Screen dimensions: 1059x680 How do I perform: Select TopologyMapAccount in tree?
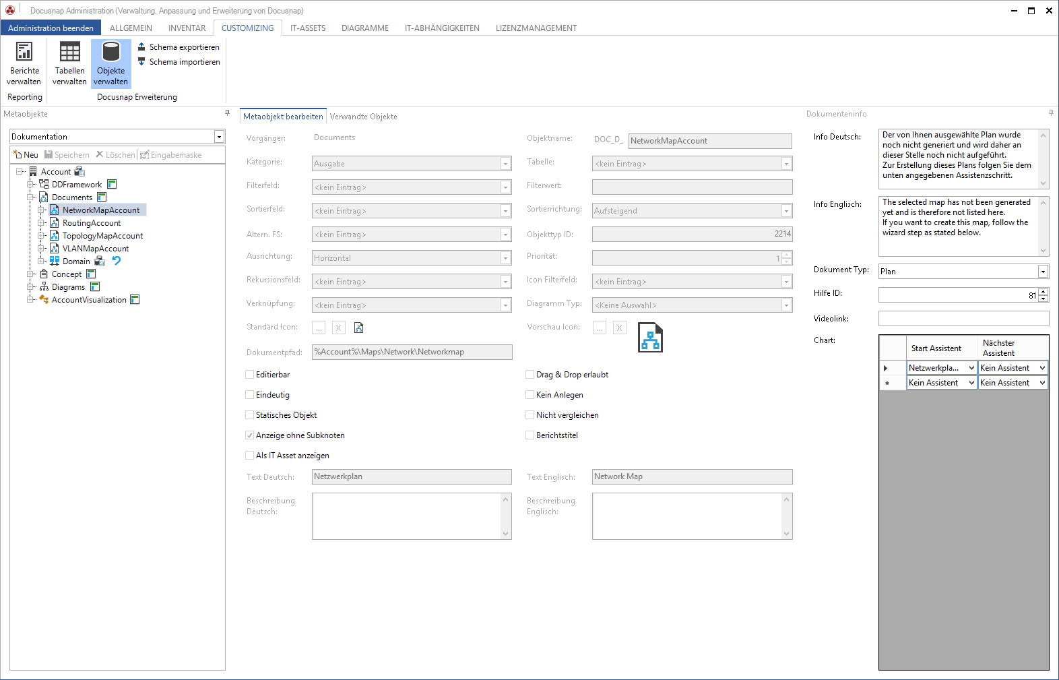point(102,236)
